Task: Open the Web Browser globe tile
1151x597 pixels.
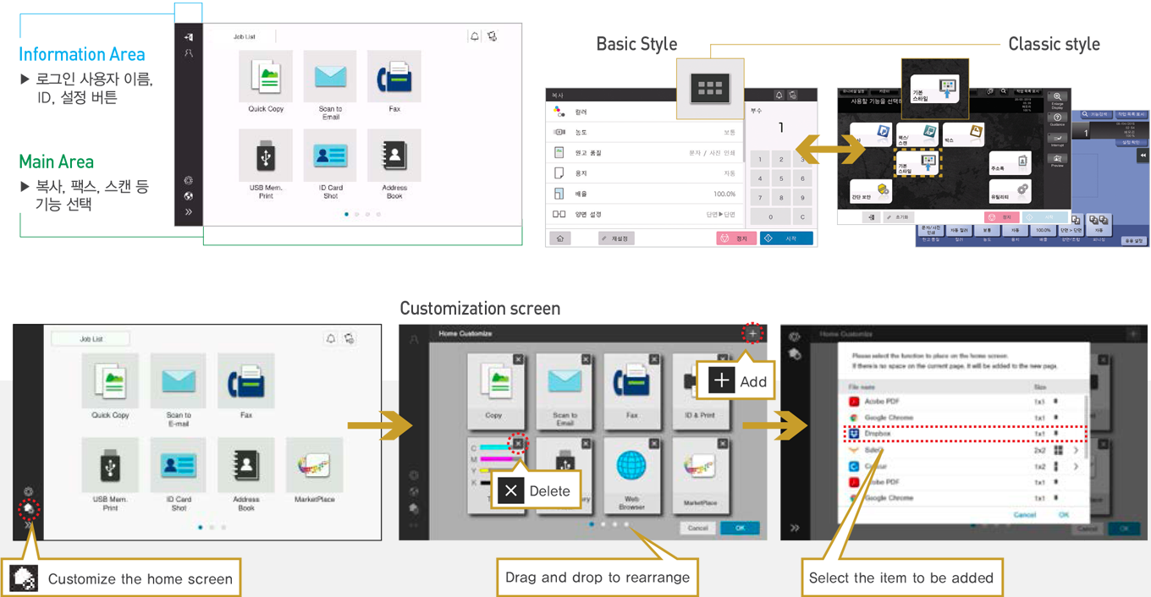Action: pyautogui.click(x=631, y=474)
